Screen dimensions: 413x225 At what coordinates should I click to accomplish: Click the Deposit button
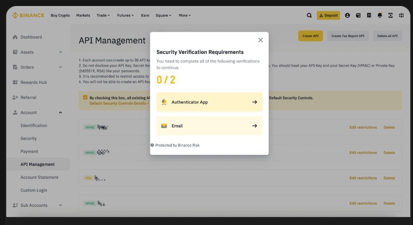pyautogui.click(x=328, y=15)
